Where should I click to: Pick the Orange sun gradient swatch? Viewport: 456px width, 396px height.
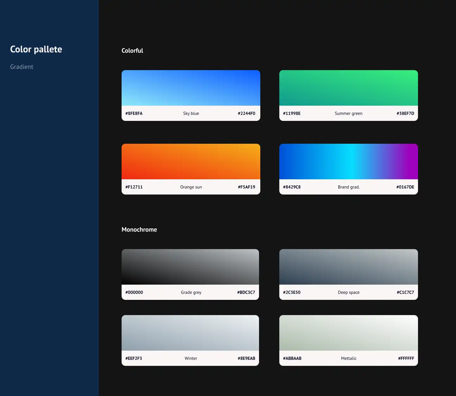(x=191, y=162)
